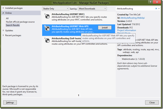Click the Last Updated 7/9/2012 text
This screenshot has height=109, width=163.
[129, 24]
